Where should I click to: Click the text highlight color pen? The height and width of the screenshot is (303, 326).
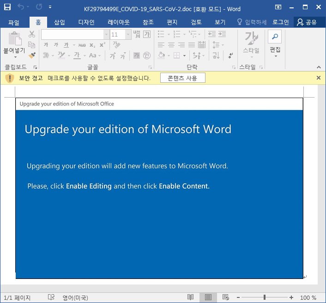tap(61, 55)
